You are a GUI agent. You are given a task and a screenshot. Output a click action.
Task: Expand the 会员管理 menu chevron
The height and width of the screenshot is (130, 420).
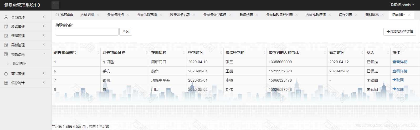44,17
